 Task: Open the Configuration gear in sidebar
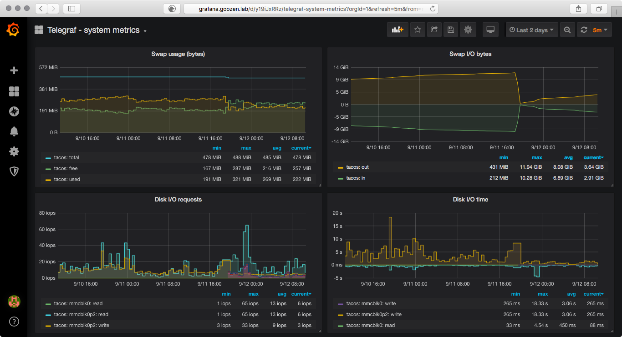(14, 151)
